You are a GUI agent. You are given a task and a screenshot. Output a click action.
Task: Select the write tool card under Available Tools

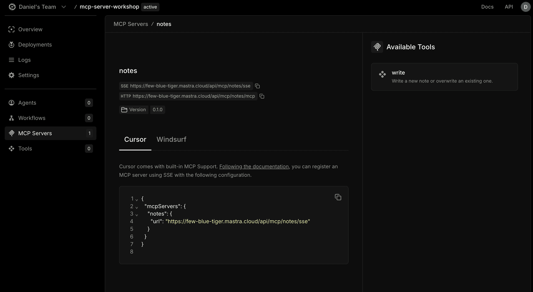tap(444, 77)
